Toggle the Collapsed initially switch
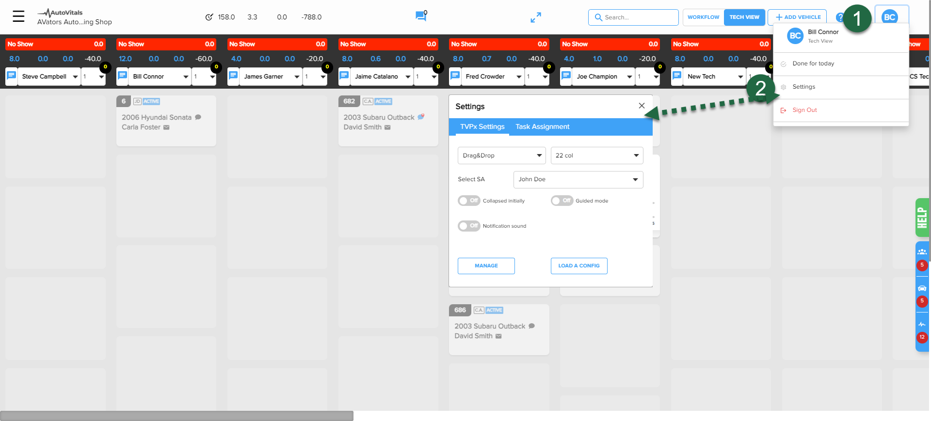Screen dimensions: 931x421 point(469,201)
